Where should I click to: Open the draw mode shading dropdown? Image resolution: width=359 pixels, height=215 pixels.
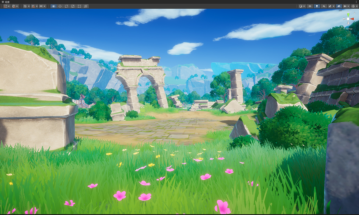[302, 6]
